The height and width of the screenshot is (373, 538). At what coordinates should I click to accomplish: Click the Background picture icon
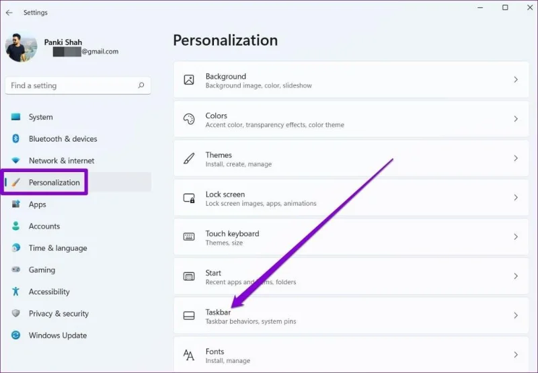click(189, 80)
